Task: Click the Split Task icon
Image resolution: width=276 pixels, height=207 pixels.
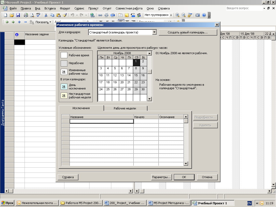Action: click(113, 15)
